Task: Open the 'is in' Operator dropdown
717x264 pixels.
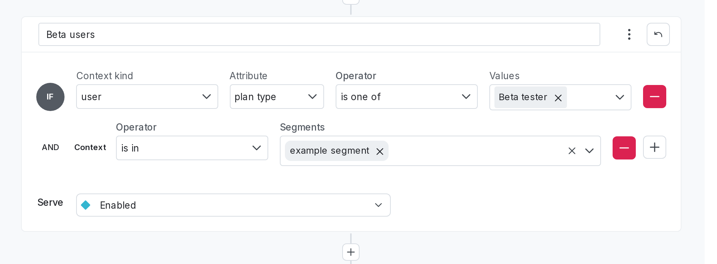Action: pos(192,148)
